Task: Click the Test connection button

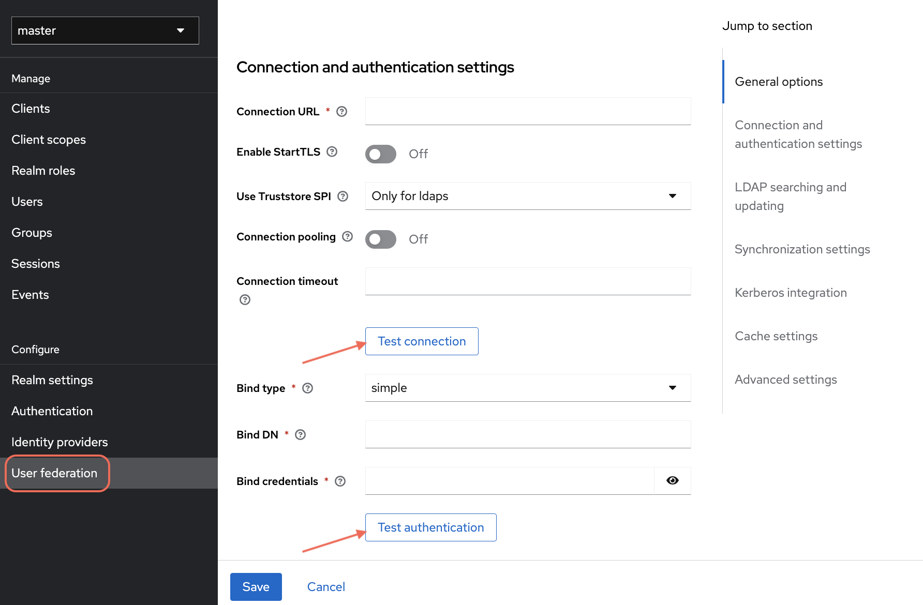Action: [x=422, y=341]
